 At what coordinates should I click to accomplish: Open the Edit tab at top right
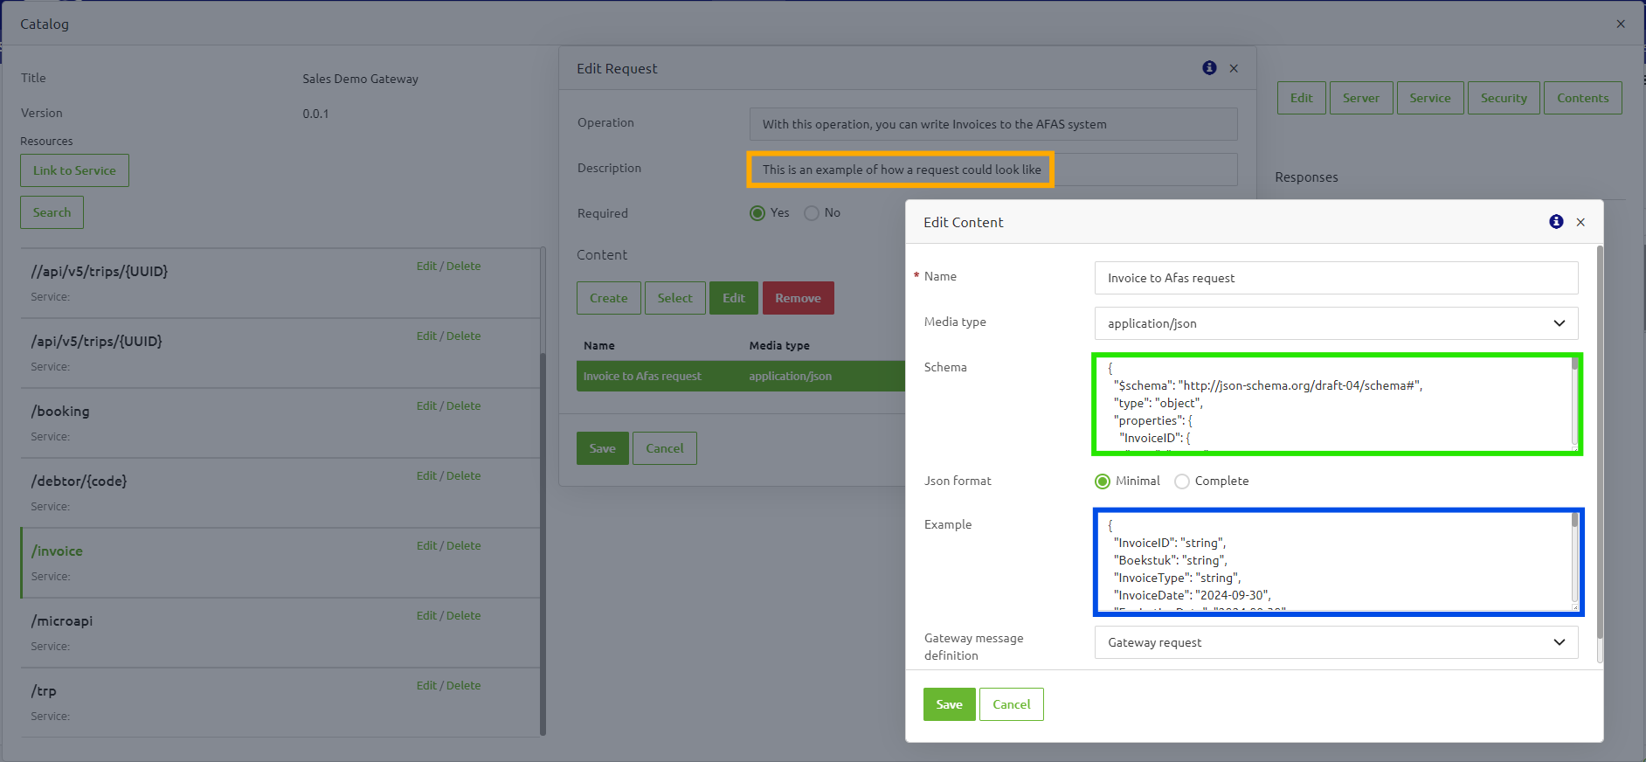[x=1302, y=98]
